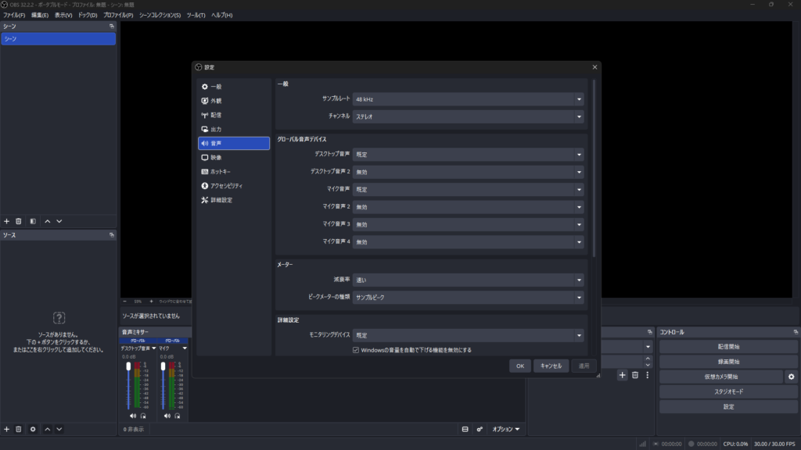
Task: Open ファイル(F) menu
Action: pos(14,16)
